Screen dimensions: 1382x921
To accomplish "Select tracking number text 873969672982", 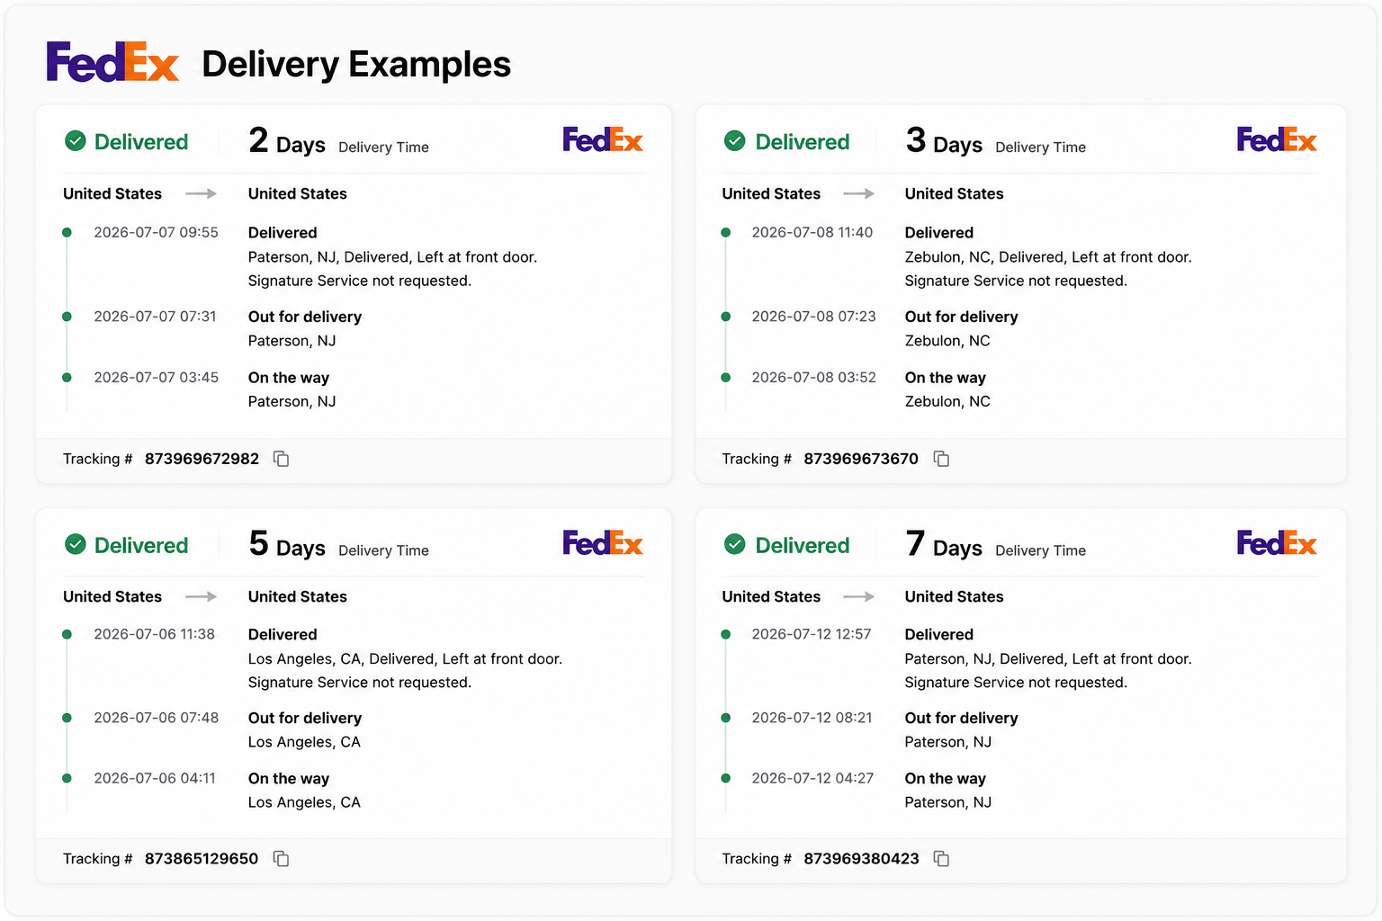I will point(202,459).
